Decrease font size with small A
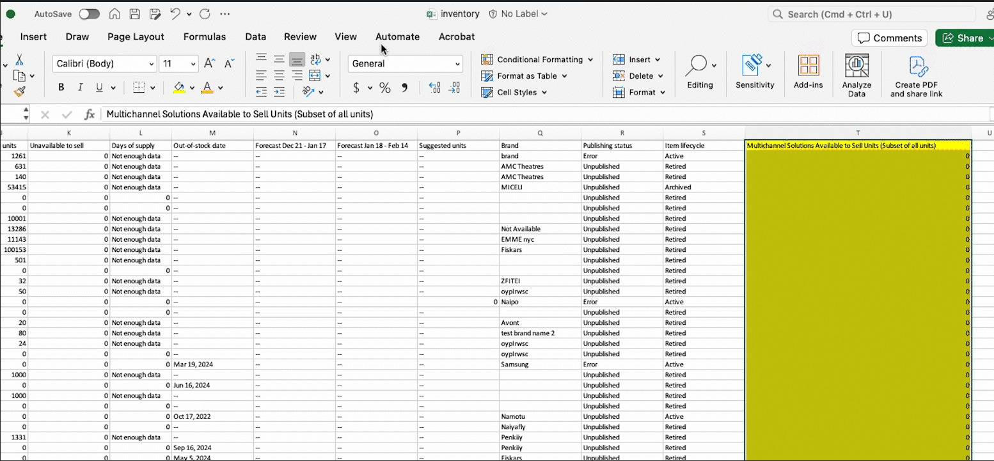This screenshot has height=461, width=994. 230,63
